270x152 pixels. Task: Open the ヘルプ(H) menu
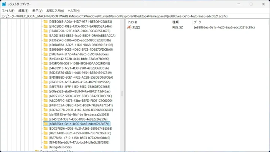click(x=74, y=11)
